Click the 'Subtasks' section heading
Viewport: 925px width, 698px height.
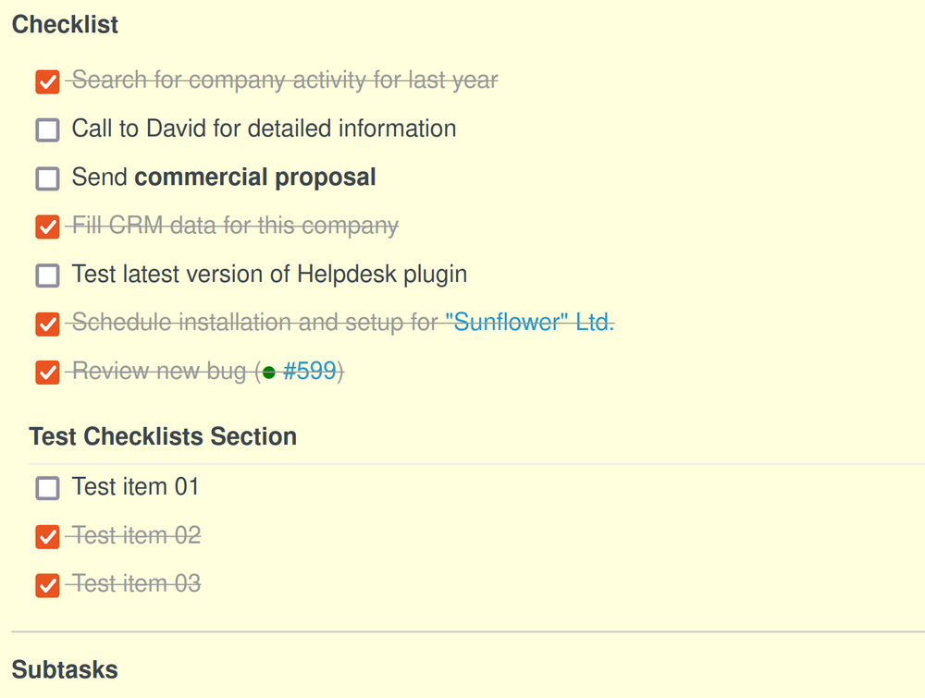[65, 669]
